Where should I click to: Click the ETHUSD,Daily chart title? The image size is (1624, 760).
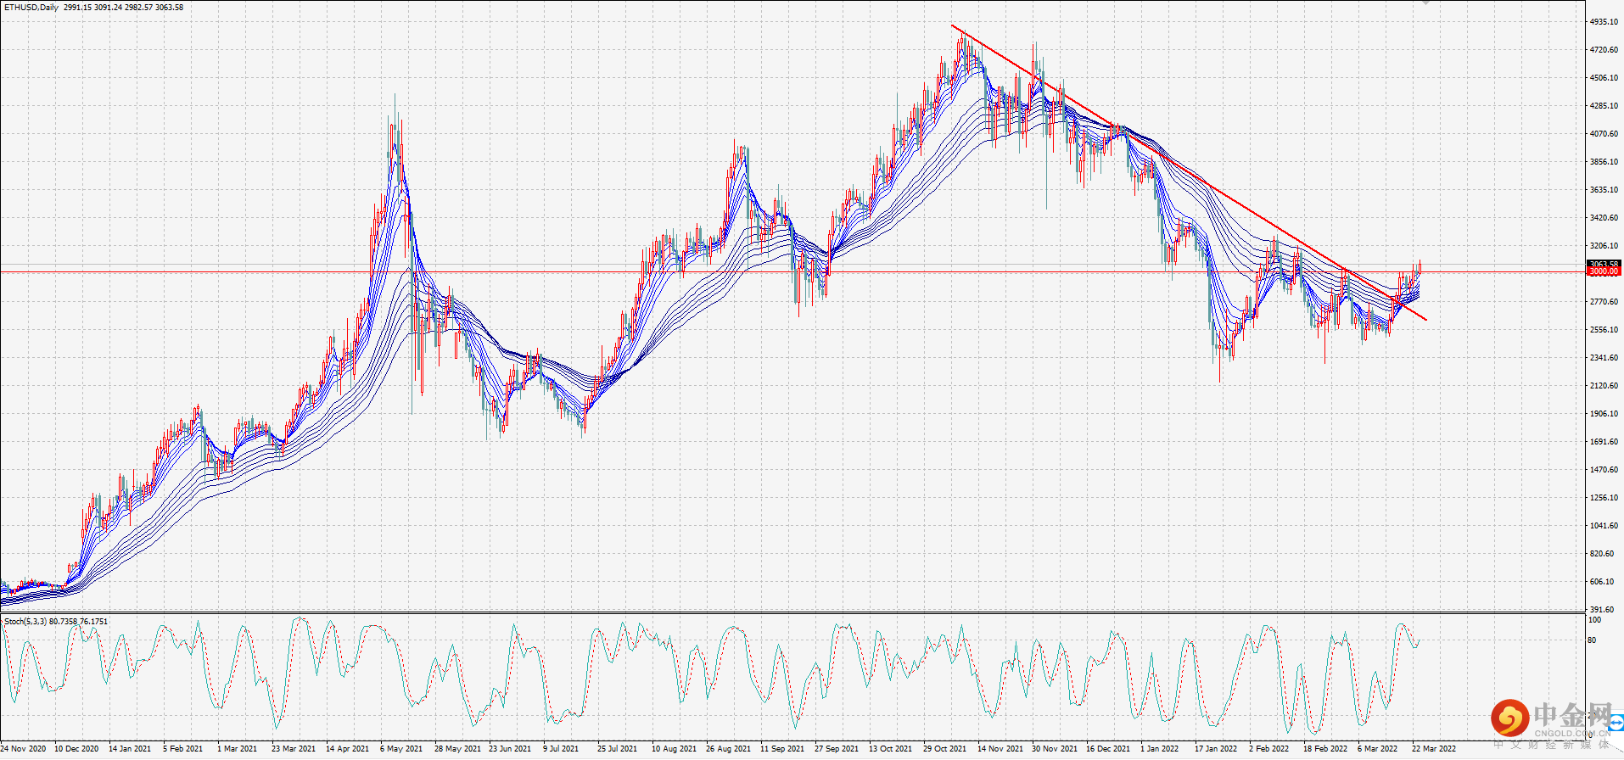(x=31, y=8)
